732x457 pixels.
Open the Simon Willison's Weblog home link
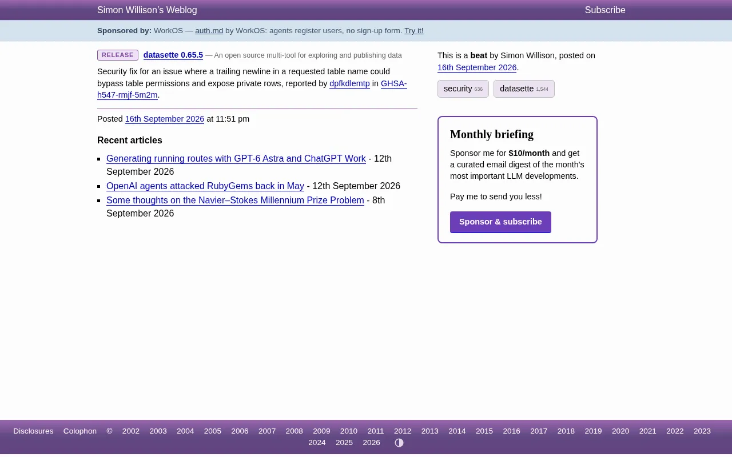pos(147,10)
